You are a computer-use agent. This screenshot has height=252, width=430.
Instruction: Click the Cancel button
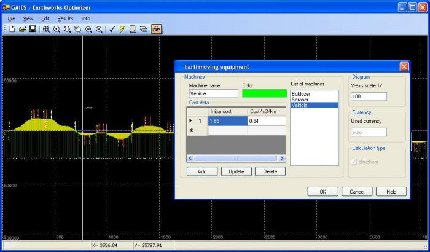click(357, 192)
